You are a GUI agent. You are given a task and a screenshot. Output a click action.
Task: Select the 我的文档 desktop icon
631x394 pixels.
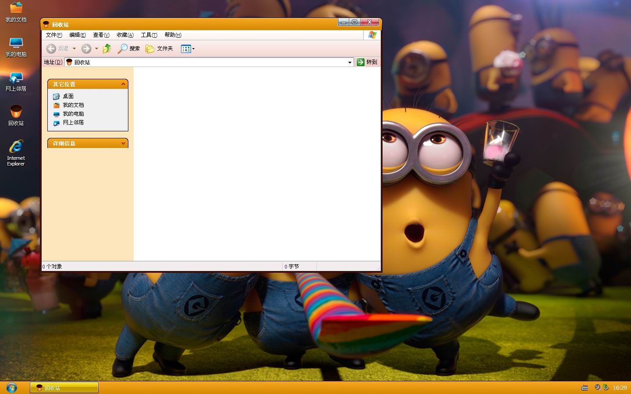click(x=16, y=12)
